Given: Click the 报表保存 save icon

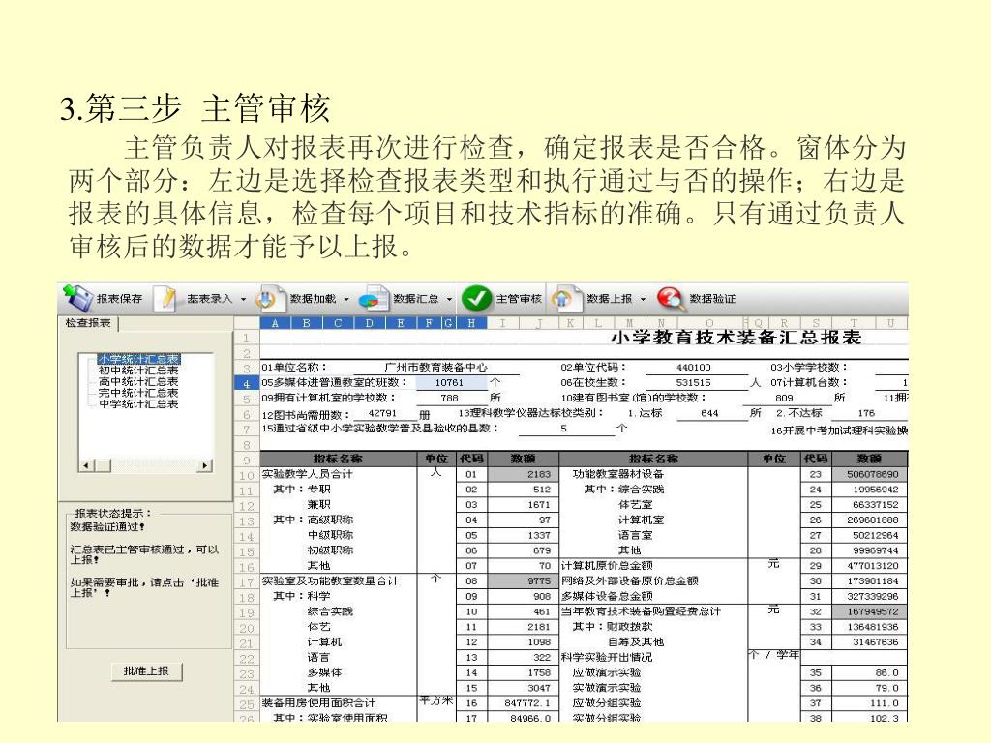Looking at the screenshot, I should [x=77, y=298].
